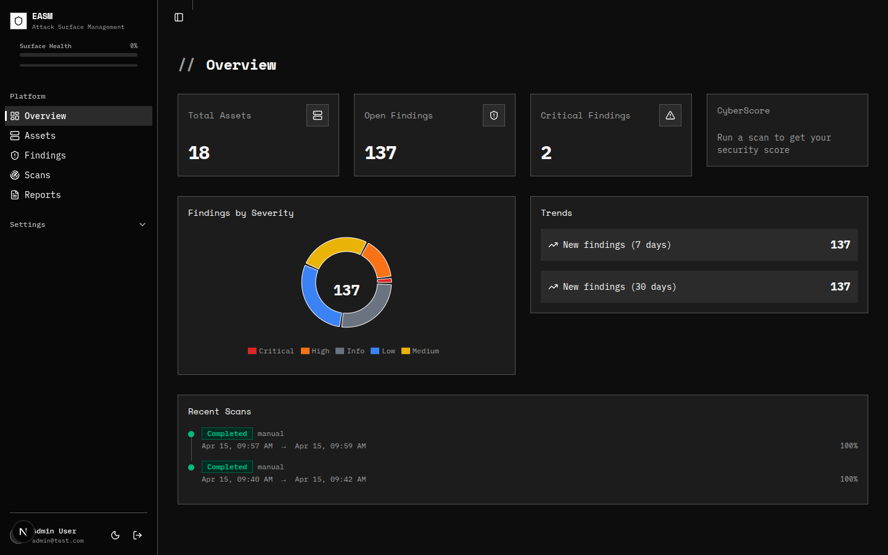This screenshot has height=555, width=888.
Task: Toggle the sidebar panel icon
Action: tap(179, 17)
